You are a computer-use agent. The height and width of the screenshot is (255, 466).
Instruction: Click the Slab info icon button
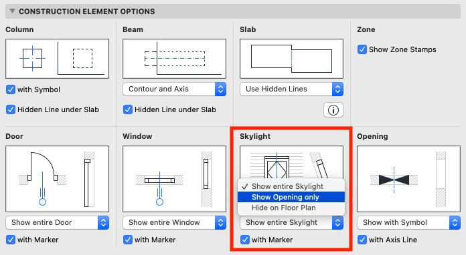coord(333,110)
